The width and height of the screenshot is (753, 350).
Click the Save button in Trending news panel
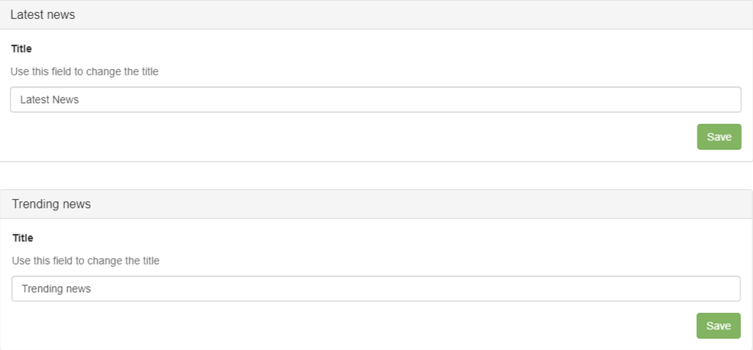pos(718,325)
